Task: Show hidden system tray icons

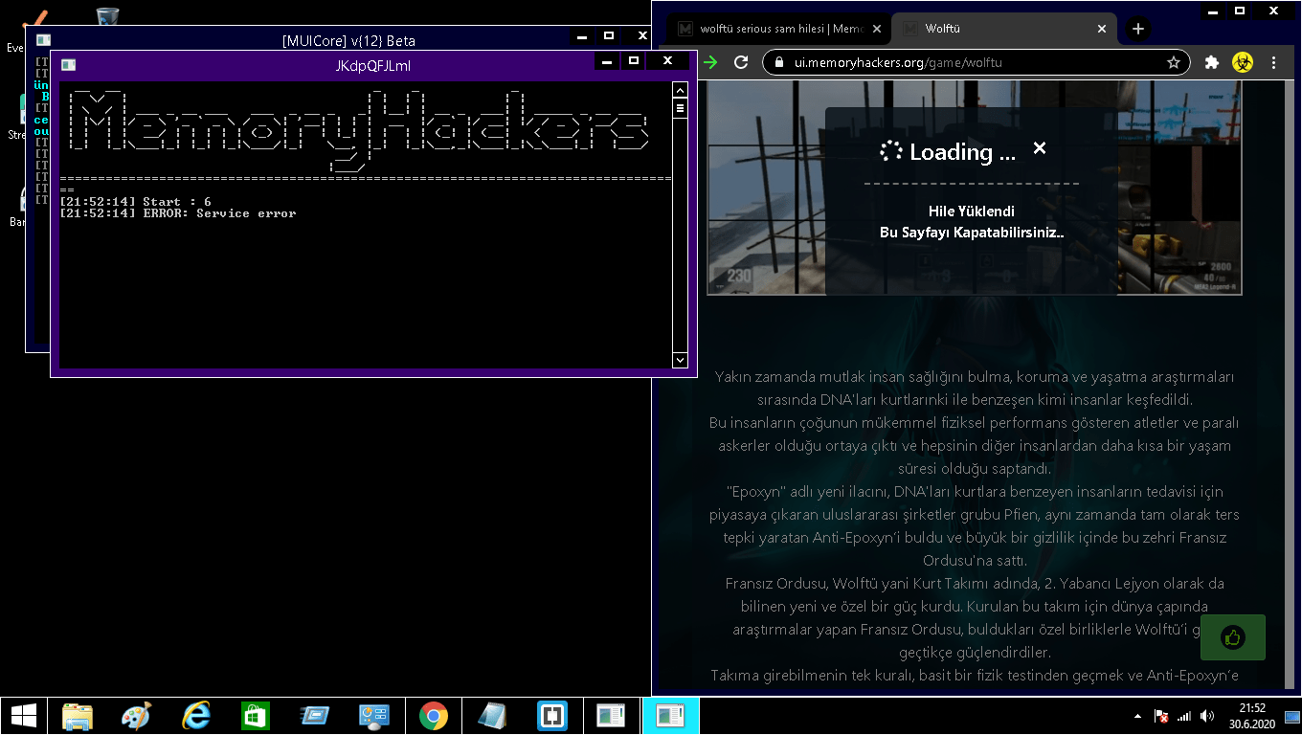Action: (x=1137, y=716)
